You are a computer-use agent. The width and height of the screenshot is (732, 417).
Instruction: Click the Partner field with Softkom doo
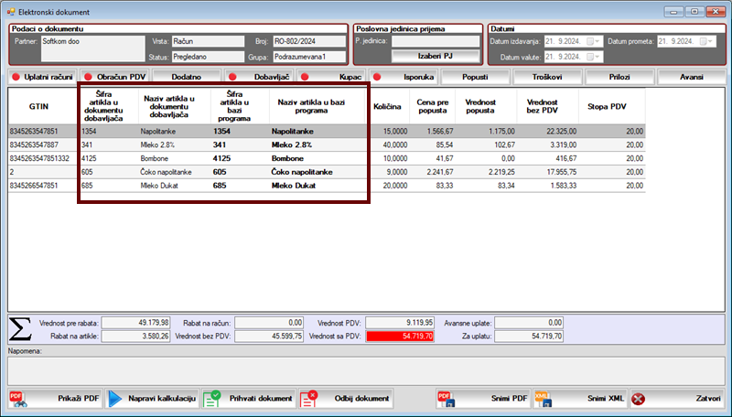pos(93,48)
